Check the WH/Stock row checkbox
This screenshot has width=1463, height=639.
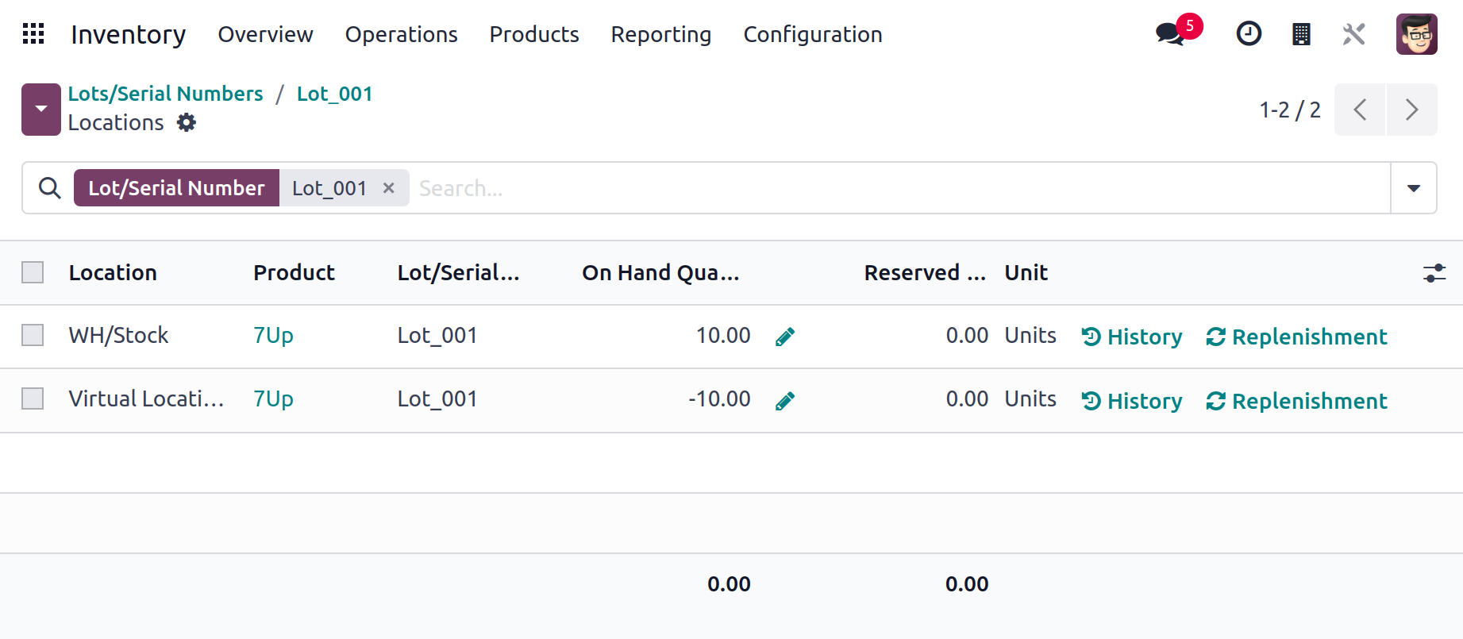33,335
